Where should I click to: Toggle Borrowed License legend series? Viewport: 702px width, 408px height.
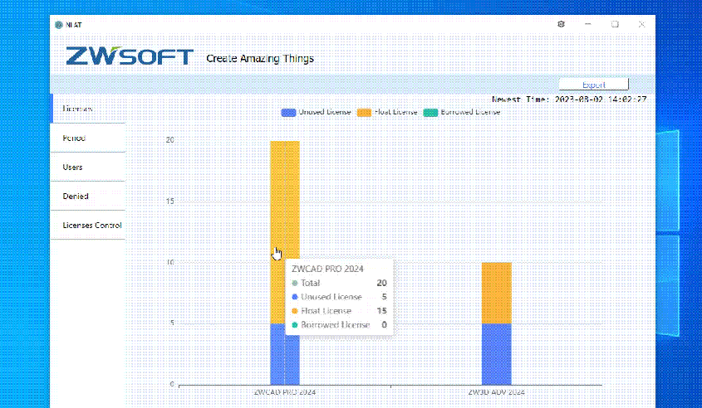click(x=462, y=112)
